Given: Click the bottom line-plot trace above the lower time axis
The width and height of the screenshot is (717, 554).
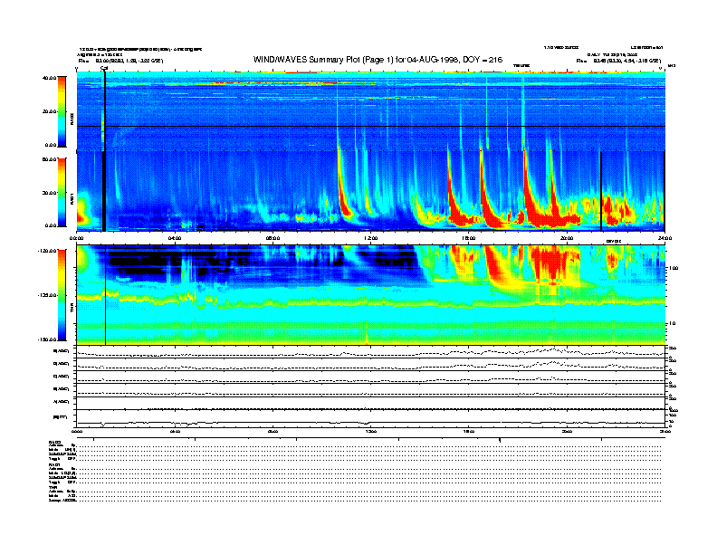Looking at the screenshot, I should [370, 422].
